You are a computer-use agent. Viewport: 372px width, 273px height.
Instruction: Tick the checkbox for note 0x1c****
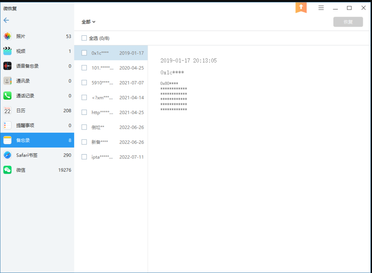coord(84,53)
